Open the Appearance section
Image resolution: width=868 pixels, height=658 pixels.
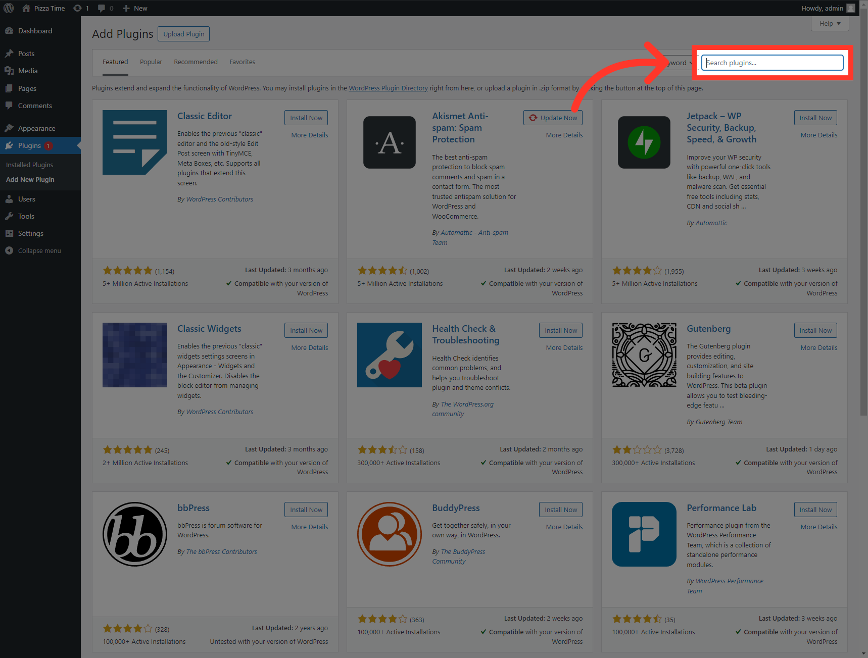pos(38,128)
